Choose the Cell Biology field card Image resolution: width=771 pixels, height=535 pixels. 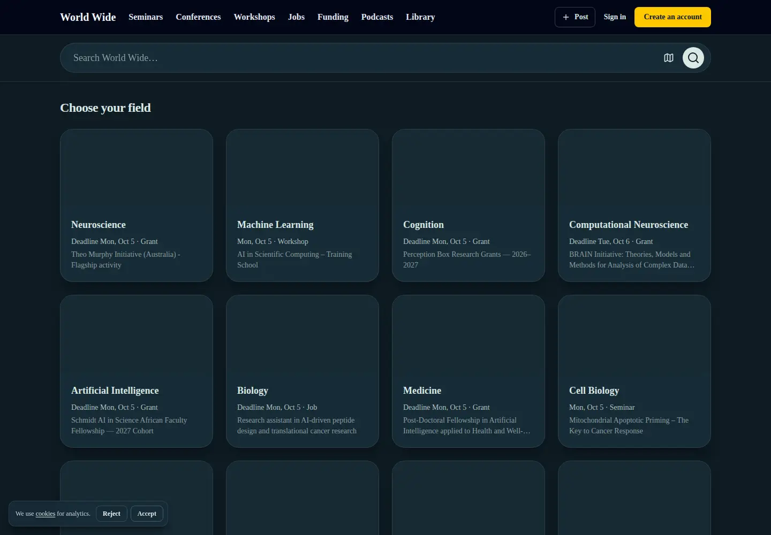pos(634,371)
